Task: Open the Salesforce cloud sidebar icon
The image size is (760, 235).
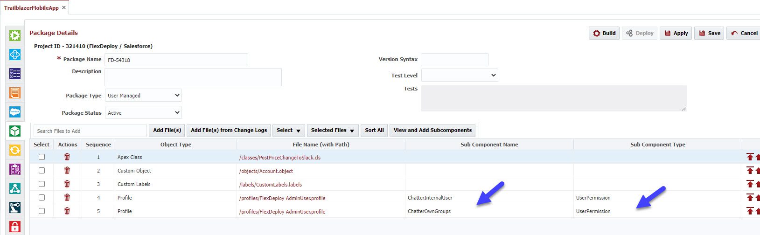Action: click(x=15, y=112)
